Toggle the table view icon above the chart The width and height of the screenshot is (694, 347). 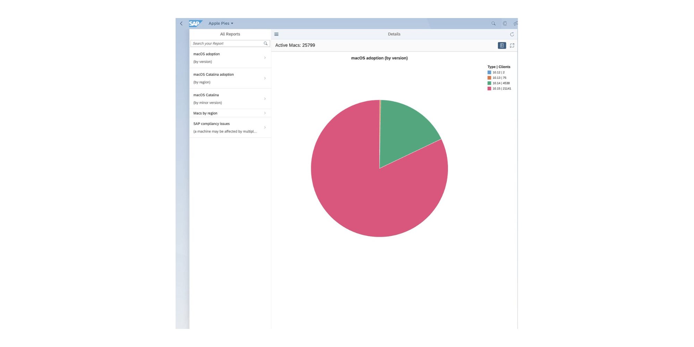click(502, 45)
